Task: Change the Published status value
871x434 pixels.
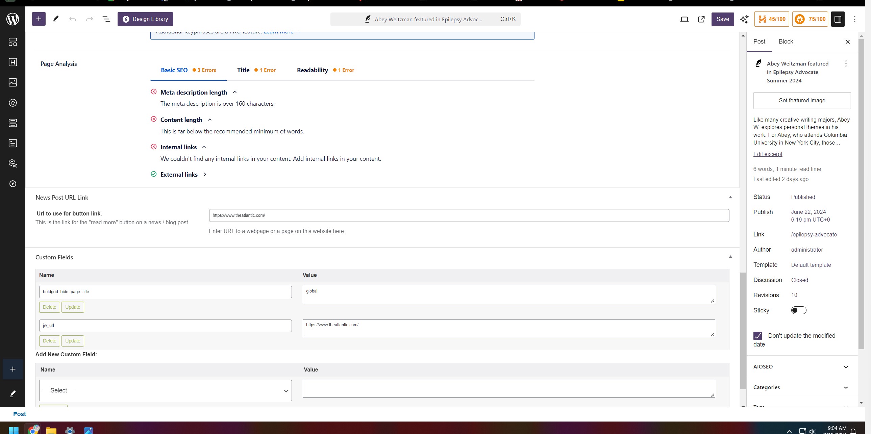Action: point(803,197)
